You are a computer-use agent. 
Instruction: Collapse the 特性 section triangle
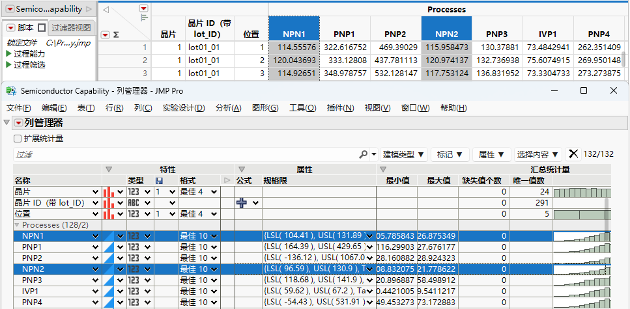coord(109,170)
